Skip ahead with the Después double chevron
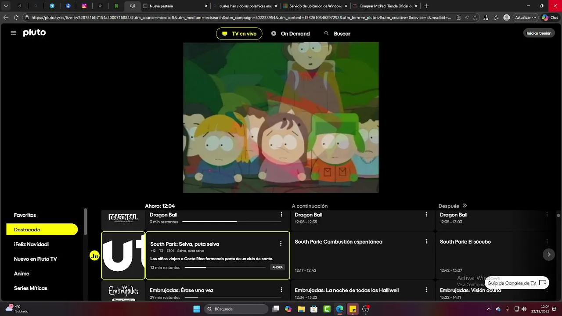Viewport: 562px width, 316px height. (x=465, y=205)
